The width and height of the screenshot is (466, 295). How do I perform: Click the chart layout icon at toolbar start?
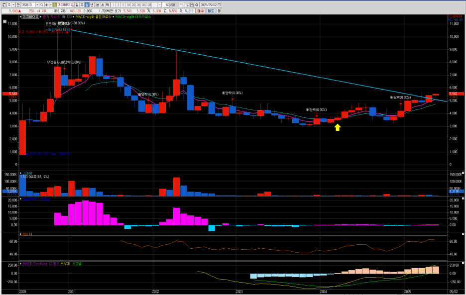click(4, 5)
